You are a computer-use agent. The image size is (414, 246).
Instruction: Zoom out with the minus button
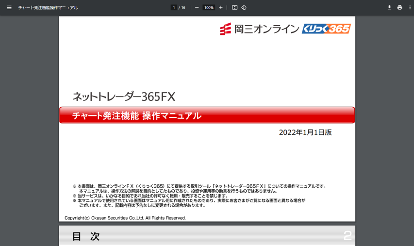tap(197, 8)
